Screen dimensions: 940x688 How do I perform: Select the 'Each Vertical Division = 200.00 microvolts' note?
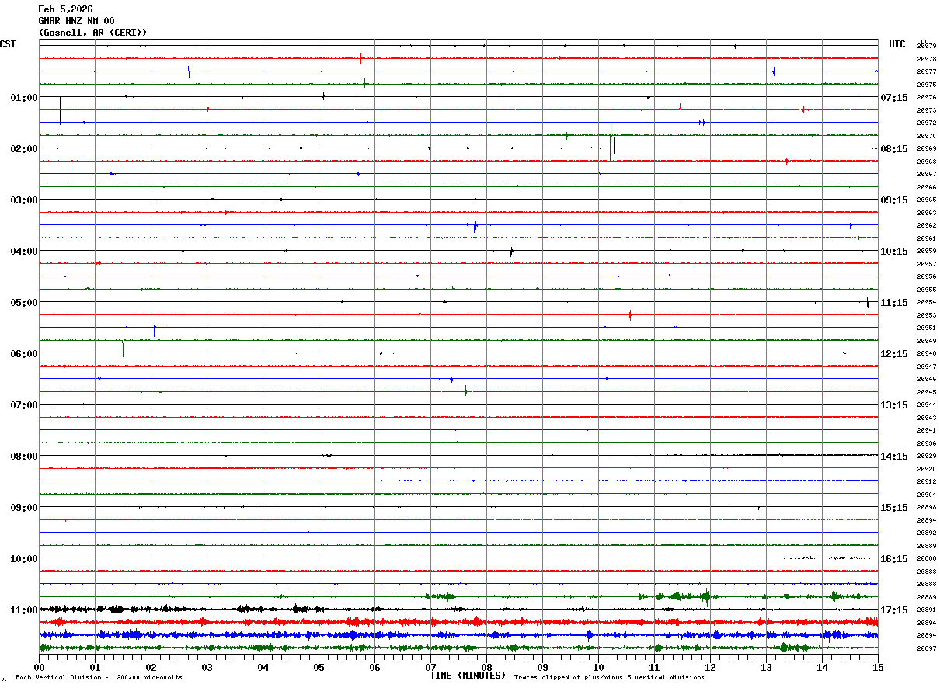pyautogui.click(x=99, y=678)
